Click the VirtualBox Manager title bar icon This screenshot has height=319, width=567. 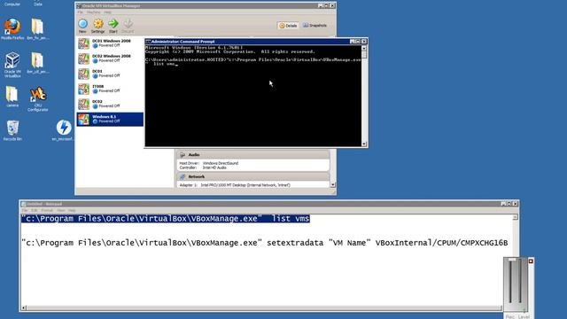pos(79,6)
